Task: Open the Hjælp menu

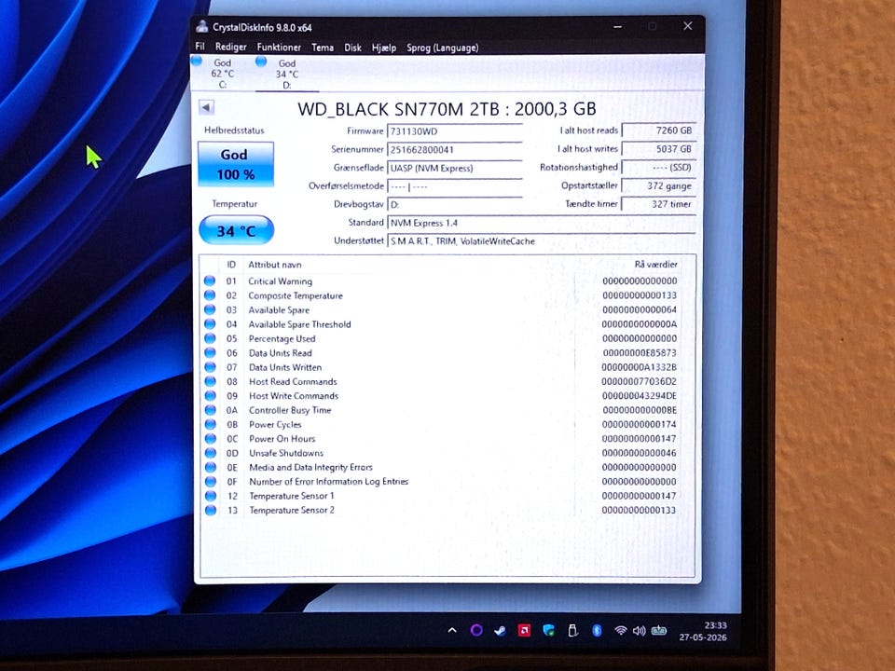Action: pos(383,48)
